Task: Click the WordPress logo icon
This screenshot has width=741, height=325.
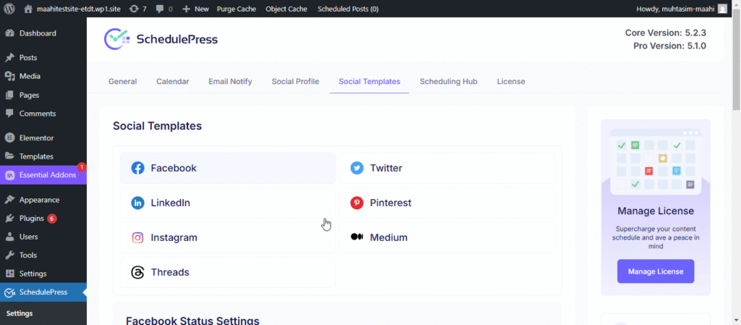Action: tap(9, 9)
